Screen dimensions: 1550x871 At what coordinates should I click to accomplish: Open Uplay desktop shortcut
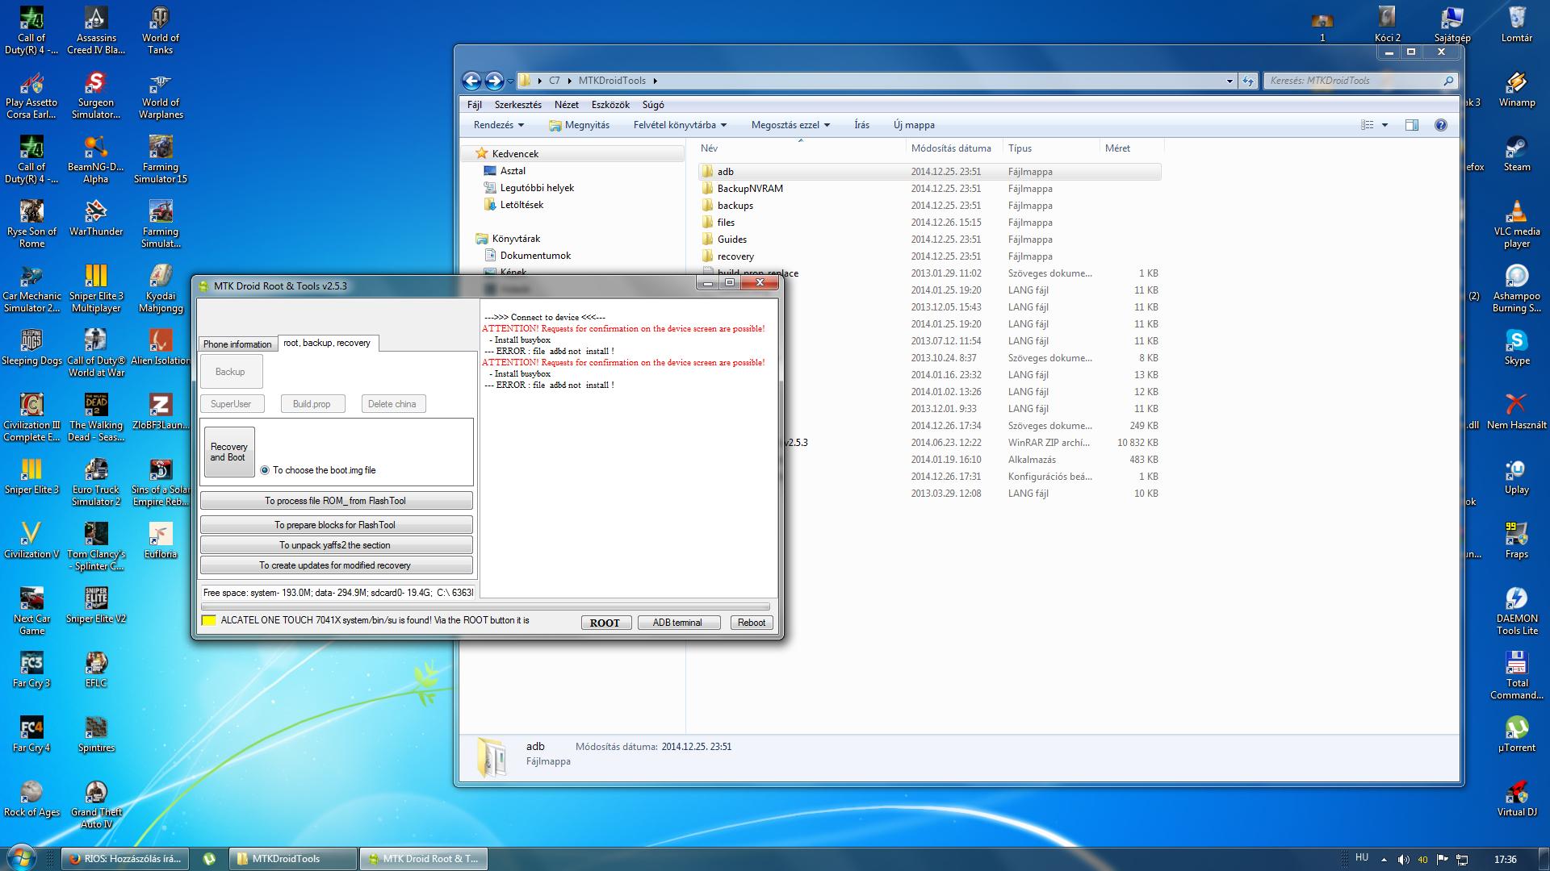click(1517, 476)
